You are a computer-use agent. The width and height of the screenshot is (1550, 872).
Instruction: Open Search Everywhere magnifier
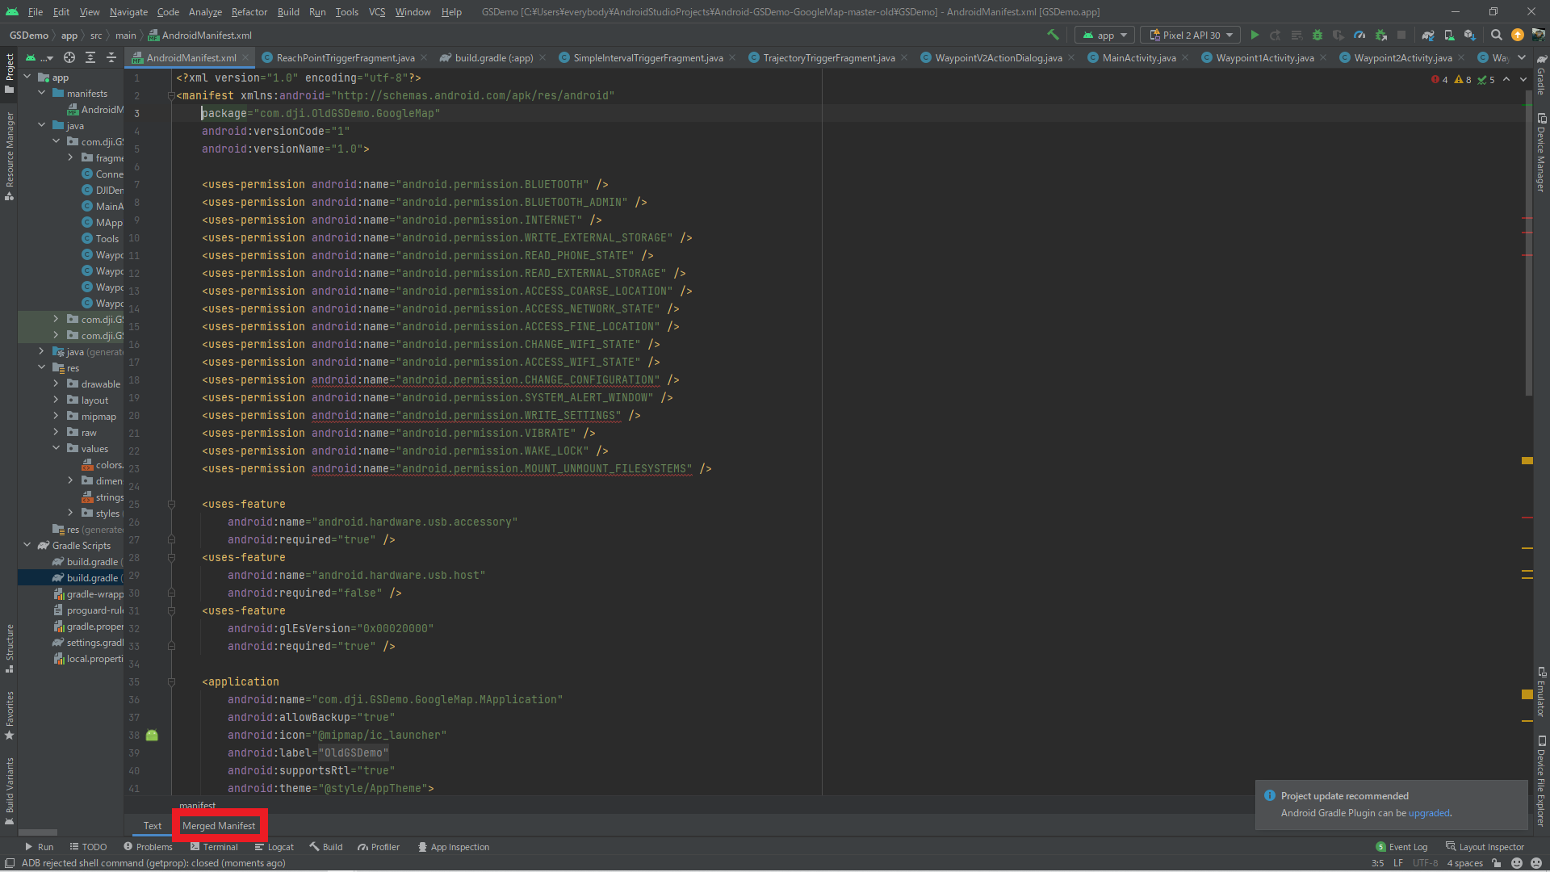[1496, 35]
